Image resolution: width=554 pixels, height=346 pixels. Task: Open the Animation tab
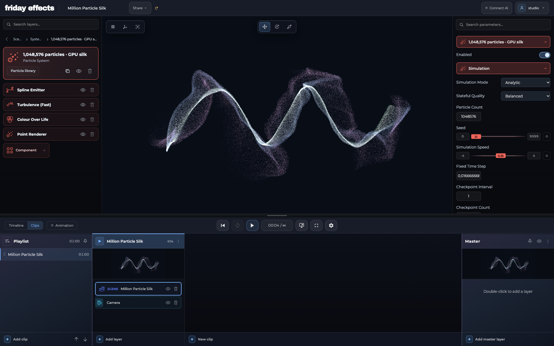coord(62,225)
